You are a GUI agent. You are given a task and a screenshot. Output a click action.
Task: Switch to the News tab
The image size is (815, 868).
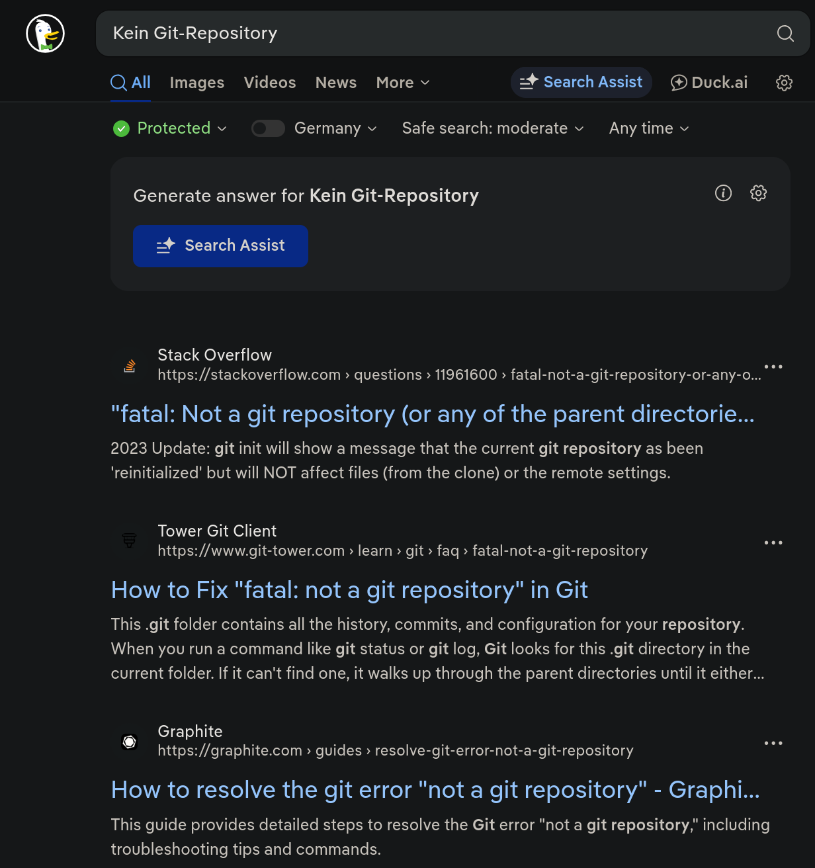coord(335,83)
